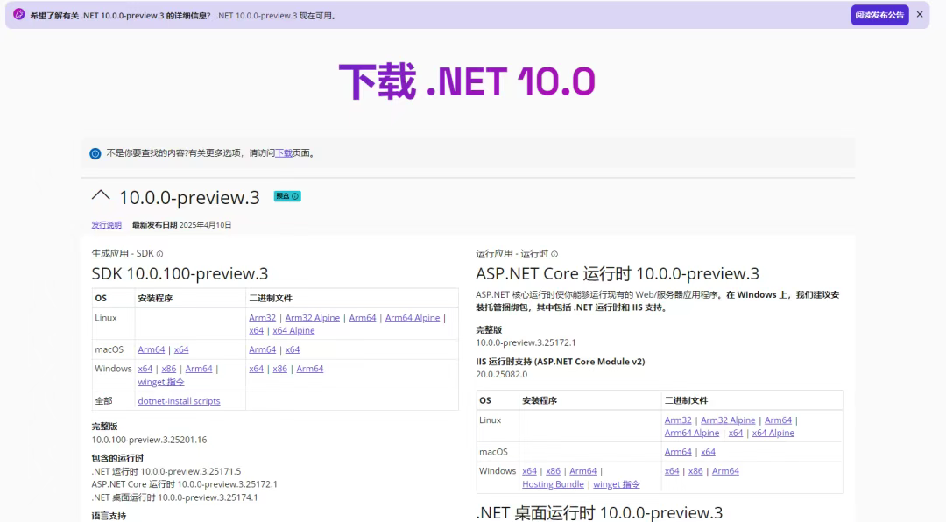
Task: Download ASP.NET Core macOS Arm64 binary
Action: [x=678, y=452]
